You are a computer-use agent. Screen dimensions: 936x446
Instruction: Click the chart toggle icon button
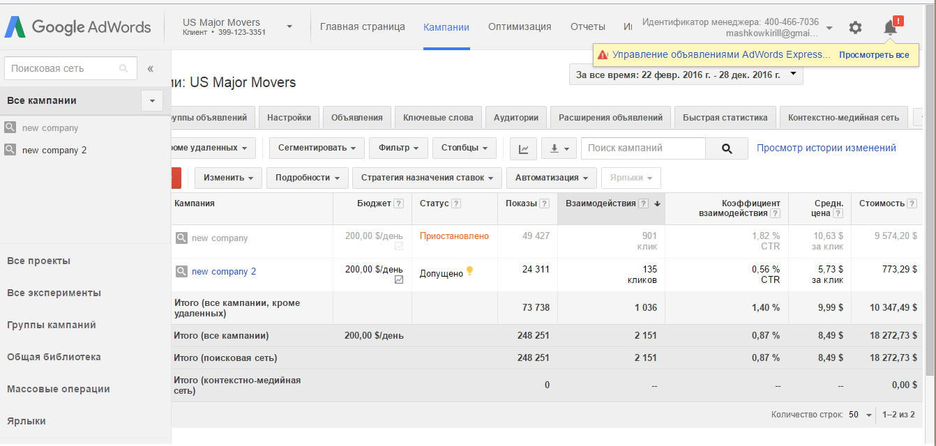click(524, 148)
